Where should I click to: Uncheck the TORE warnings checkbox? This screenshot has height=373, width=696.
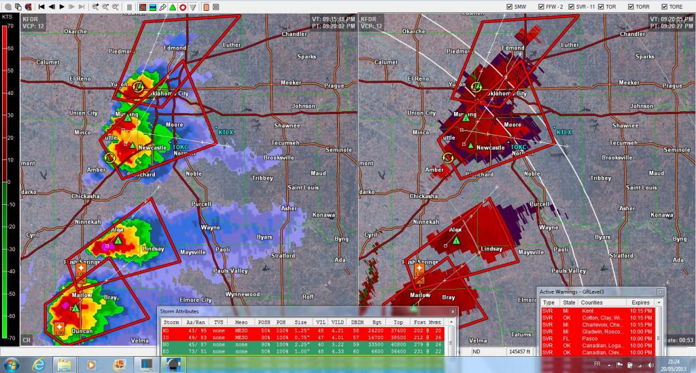[665, 7]
